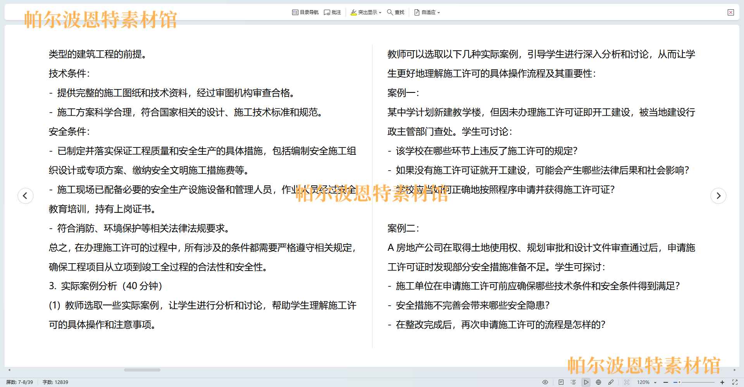Open the 自适应 fit dropdown
Image resolution: width=744 pixels, height=387 pixels.
(427, 12)
